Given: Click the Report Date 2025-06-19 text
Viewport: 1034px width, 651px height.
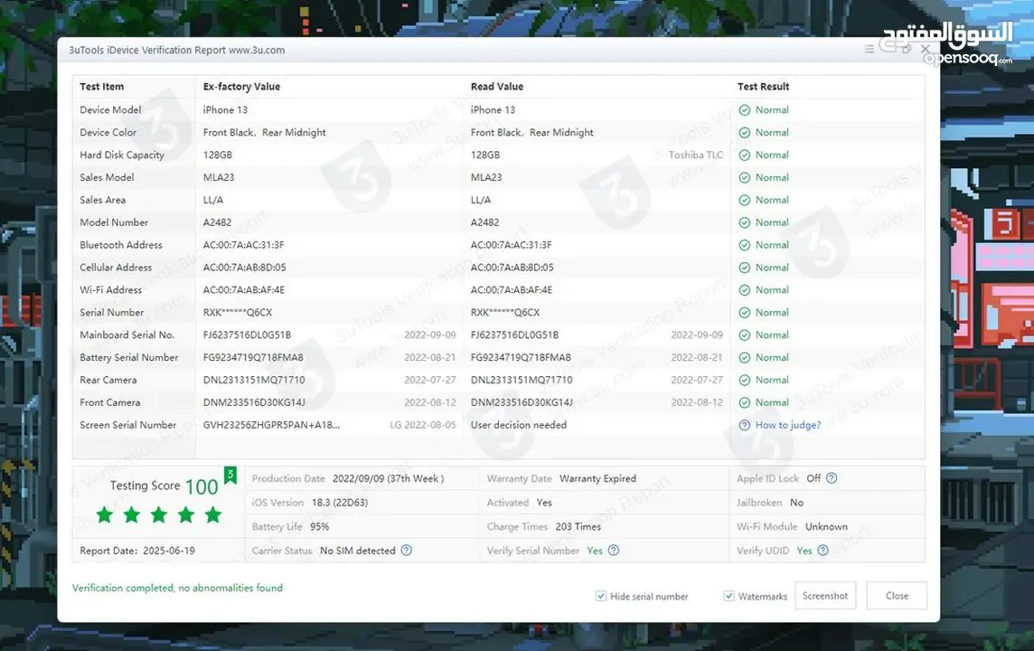Looking at the screenshot, I should tap(137, 550).
